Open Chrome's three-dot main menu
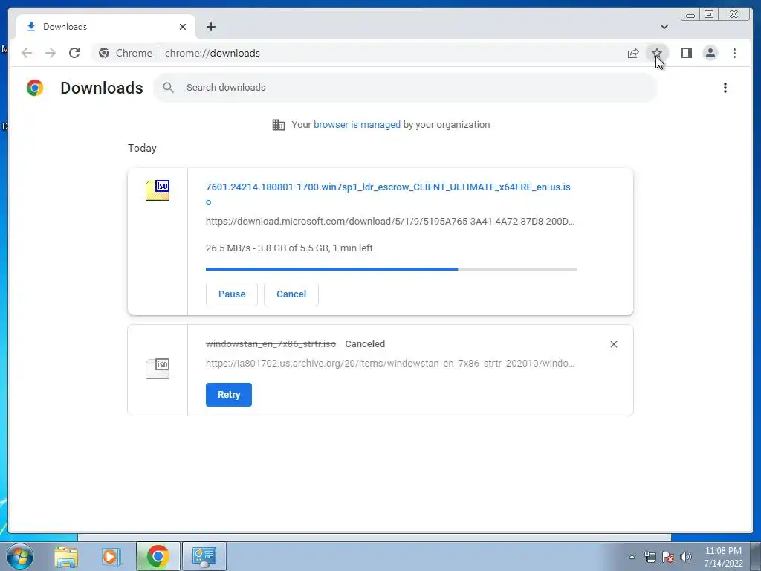The image size is (761, 571). (x=734, y=53)
